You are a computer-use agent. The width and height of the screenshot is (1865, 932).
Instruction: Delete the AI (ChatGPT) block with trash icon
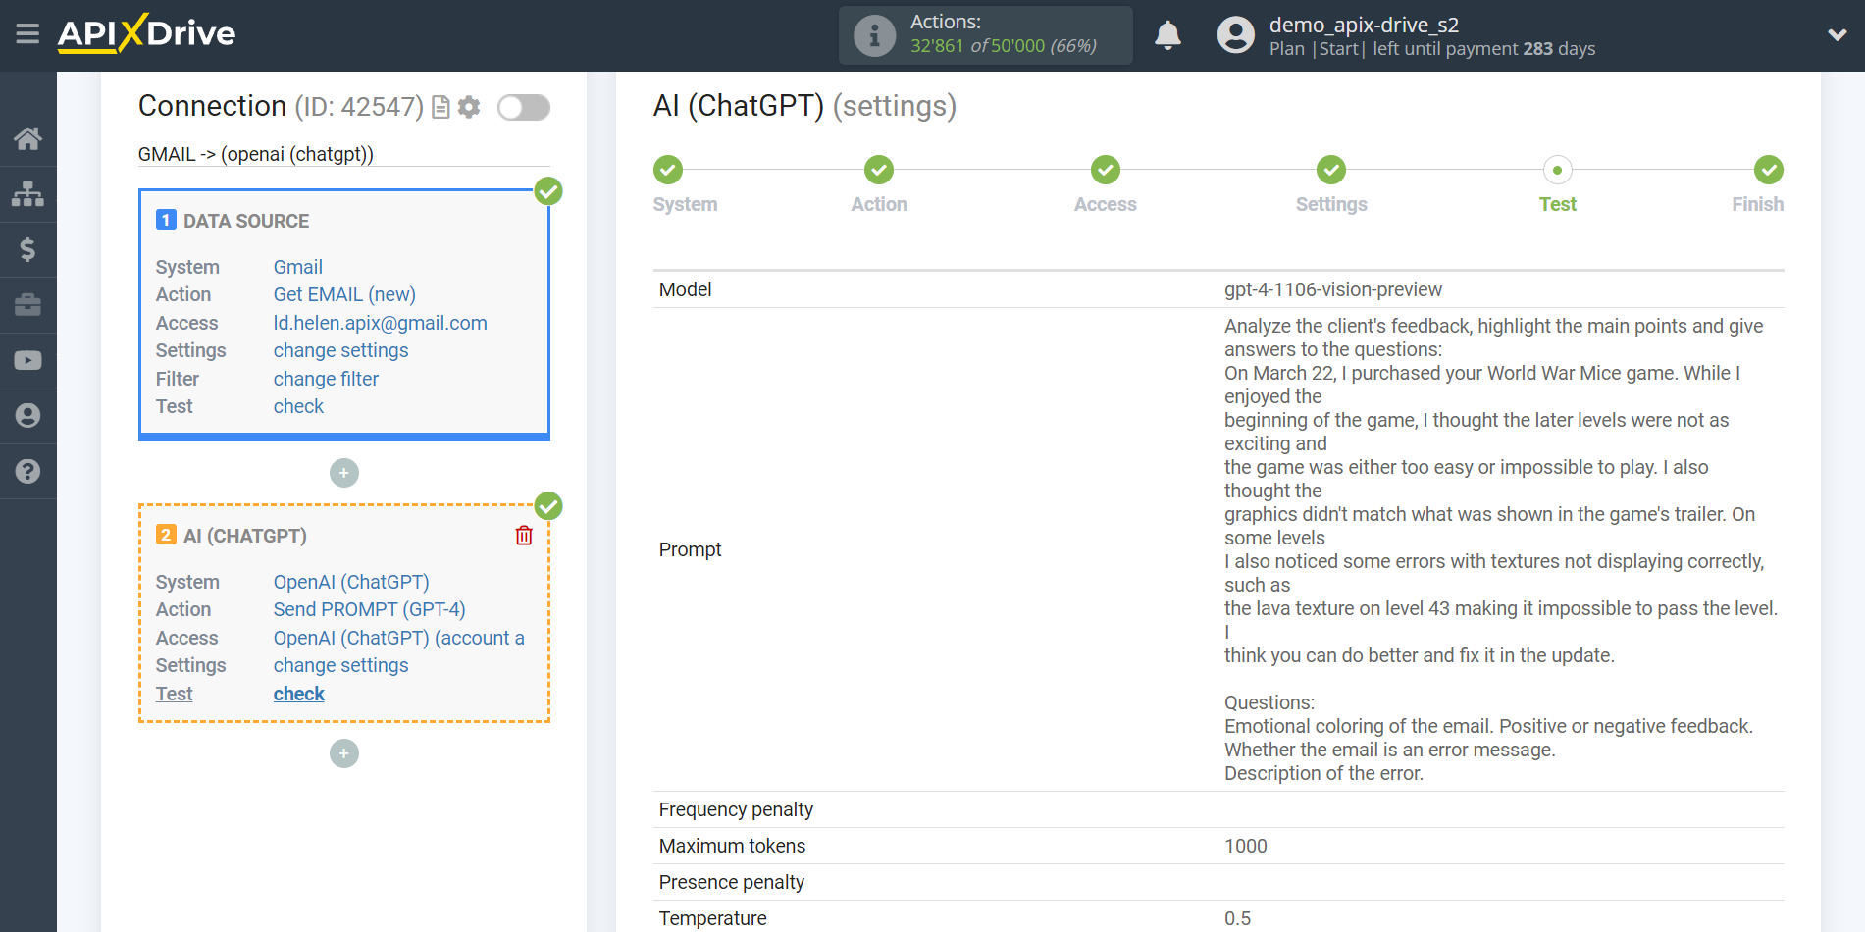[524, 536]
